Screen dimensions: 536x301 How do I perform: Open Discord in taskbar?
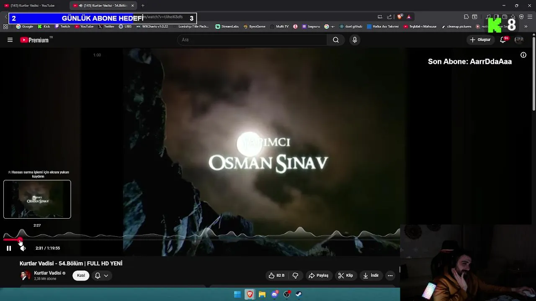(274, 294)
